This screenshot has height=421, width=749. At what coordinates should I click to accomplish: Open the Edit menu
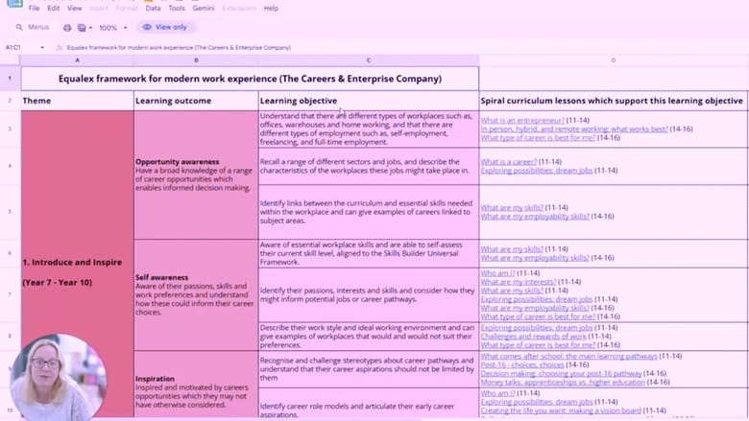click(54, 8)
